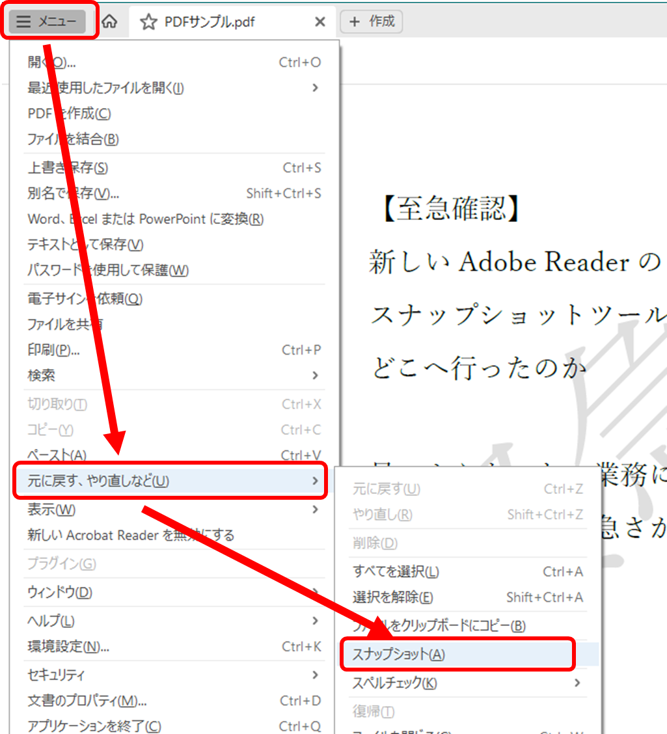This screenshot has width=667, height=734.
Task: Star the PDFサンプル.pdf tab
Action: pos(148,21)
